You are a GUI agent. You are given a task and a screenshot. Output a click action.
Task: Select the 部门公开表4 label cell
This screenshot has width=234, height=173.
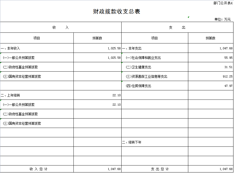click(223, 3)
